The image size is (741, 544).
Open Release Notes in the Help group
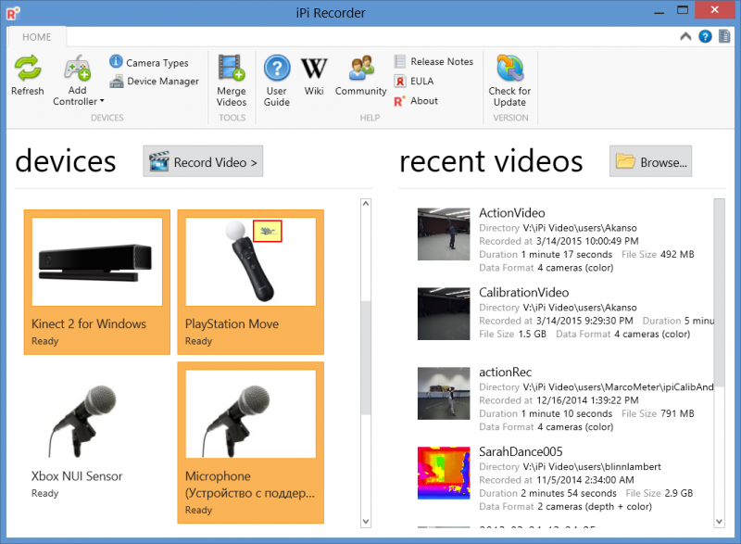[433, 61]
